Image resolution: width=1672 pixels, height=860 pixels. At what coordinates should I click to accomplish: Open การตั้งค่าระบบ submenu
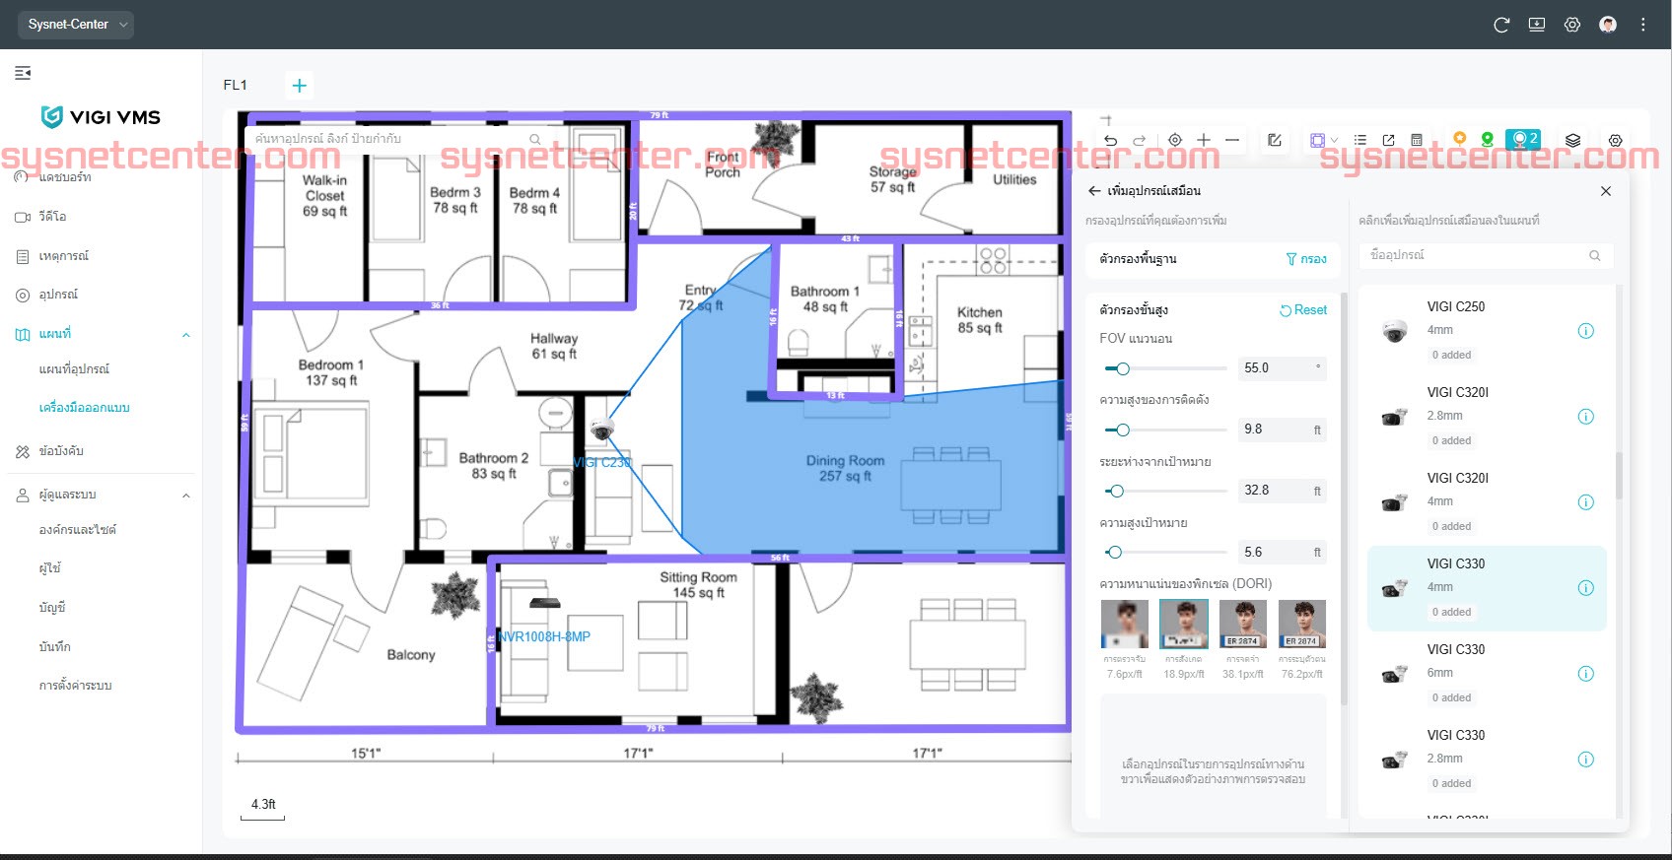pyautogui.click(x=75, y=686)
